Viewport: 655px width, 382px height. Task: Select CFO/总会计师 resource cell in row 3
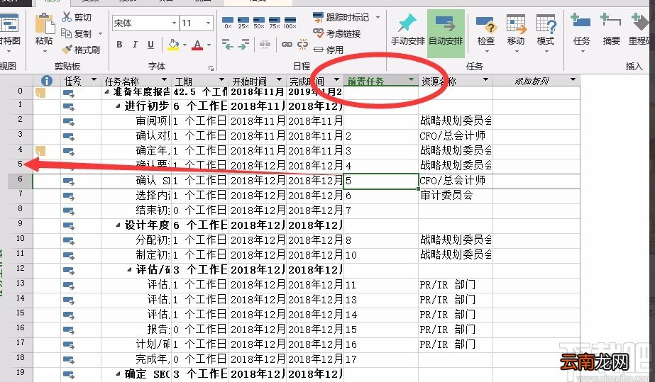(x=456, y=136)
